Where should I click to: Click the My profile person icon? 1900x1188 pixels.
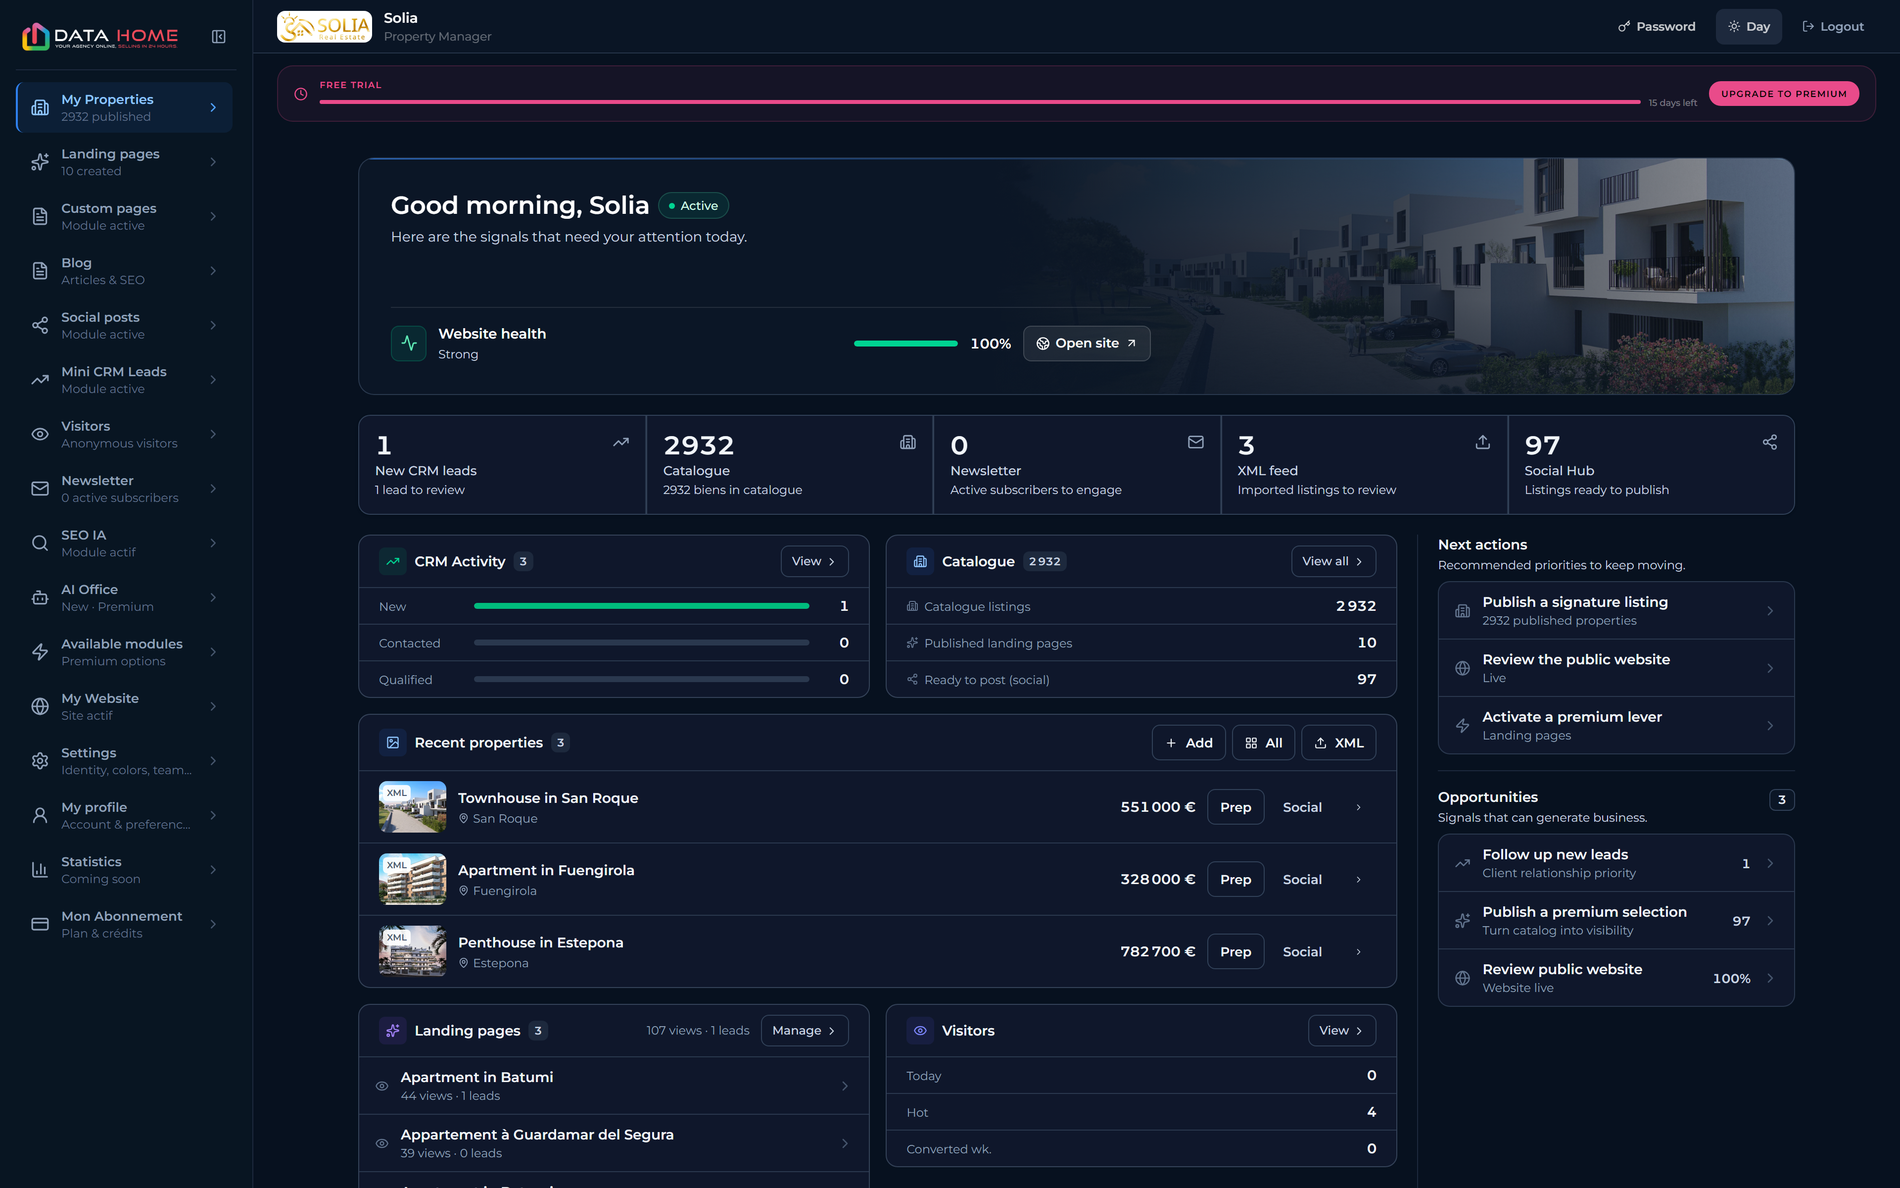(40, 815)
